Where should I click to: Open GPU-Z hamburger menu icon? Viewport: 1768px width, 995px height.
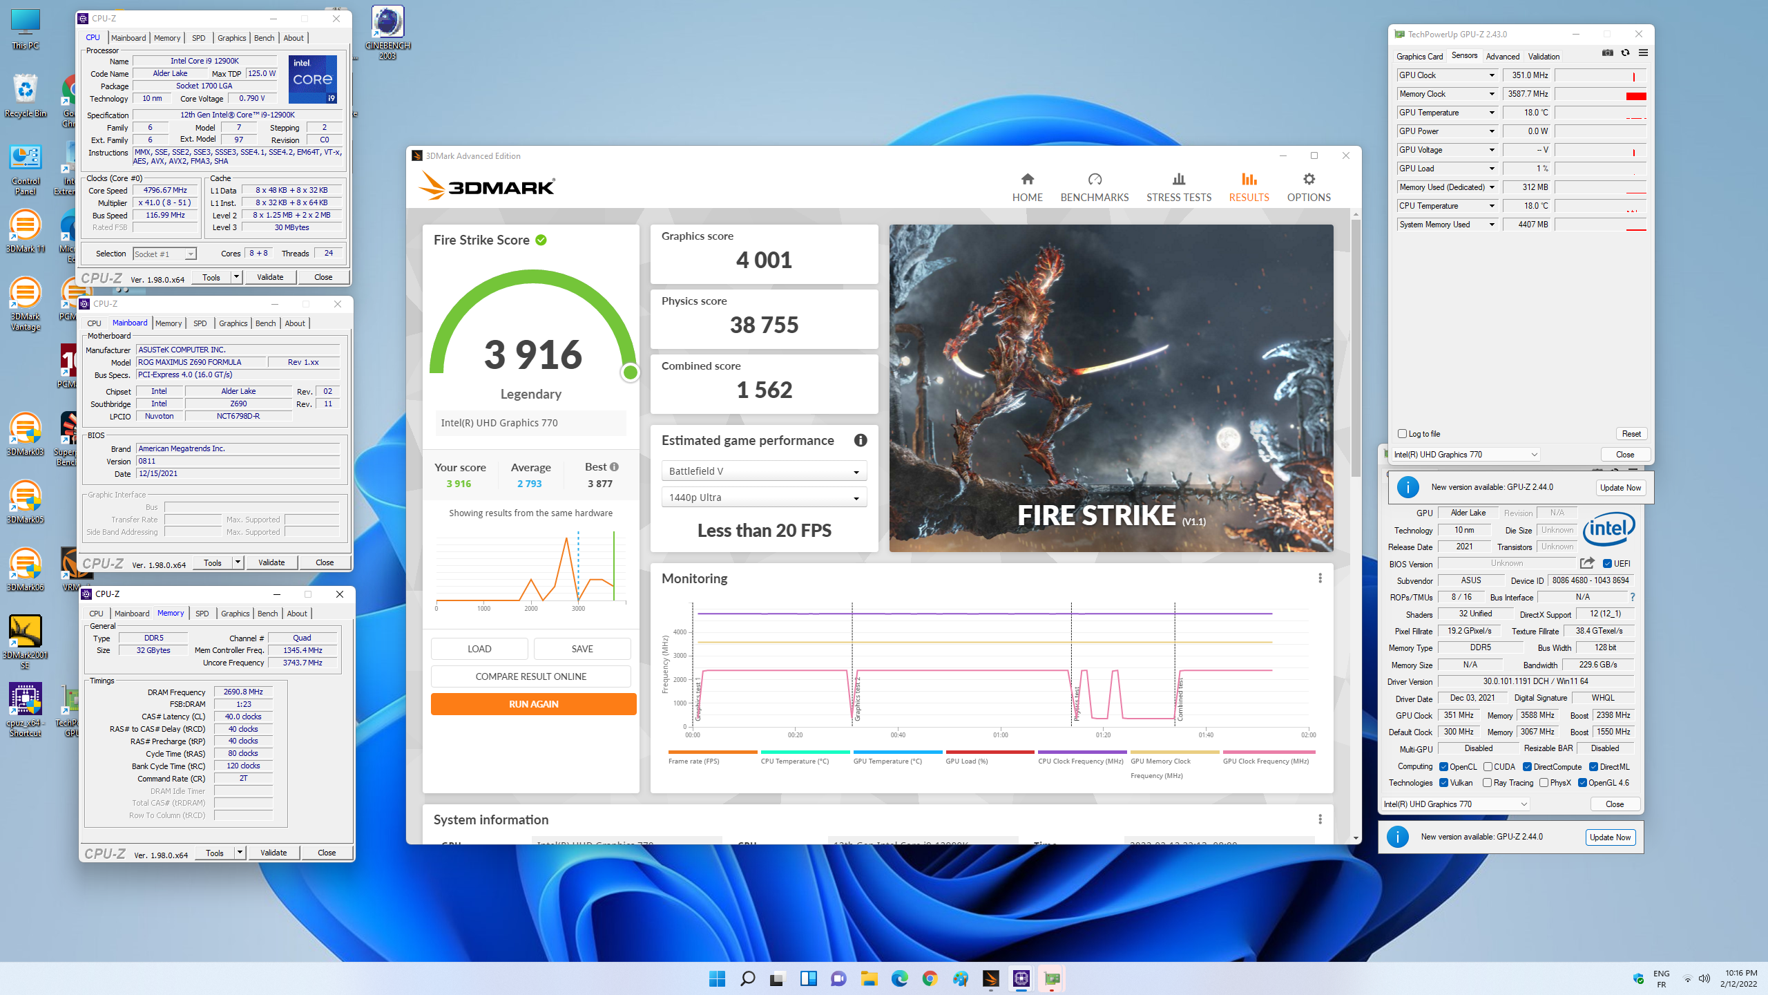[x=1643, y=53]
